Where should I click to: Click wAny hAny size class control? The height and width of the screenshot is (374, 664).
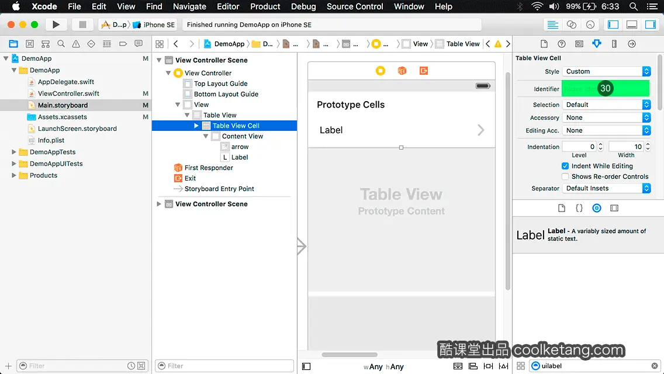coord(383,367)
